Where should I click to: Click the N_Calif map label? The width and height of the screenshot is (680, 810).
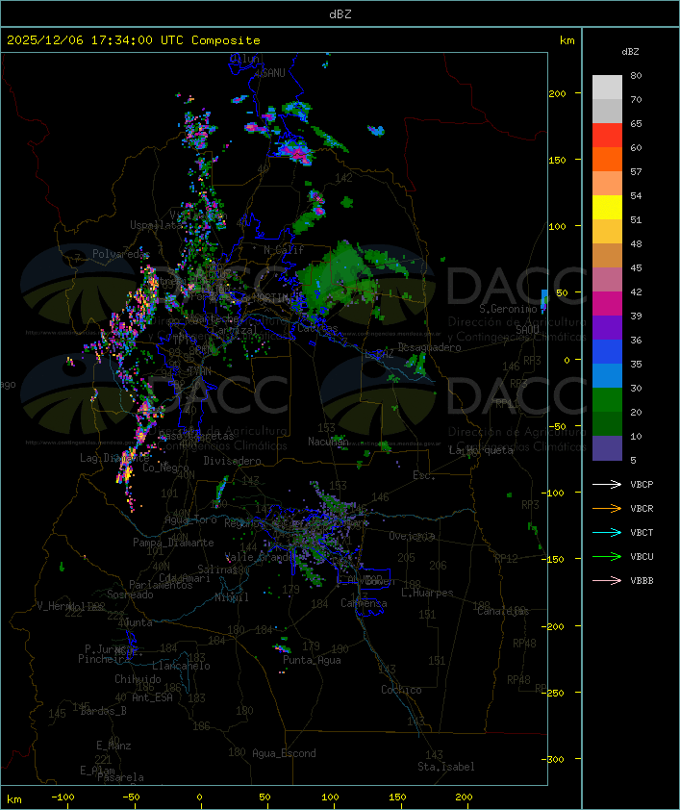click(284, 250)
